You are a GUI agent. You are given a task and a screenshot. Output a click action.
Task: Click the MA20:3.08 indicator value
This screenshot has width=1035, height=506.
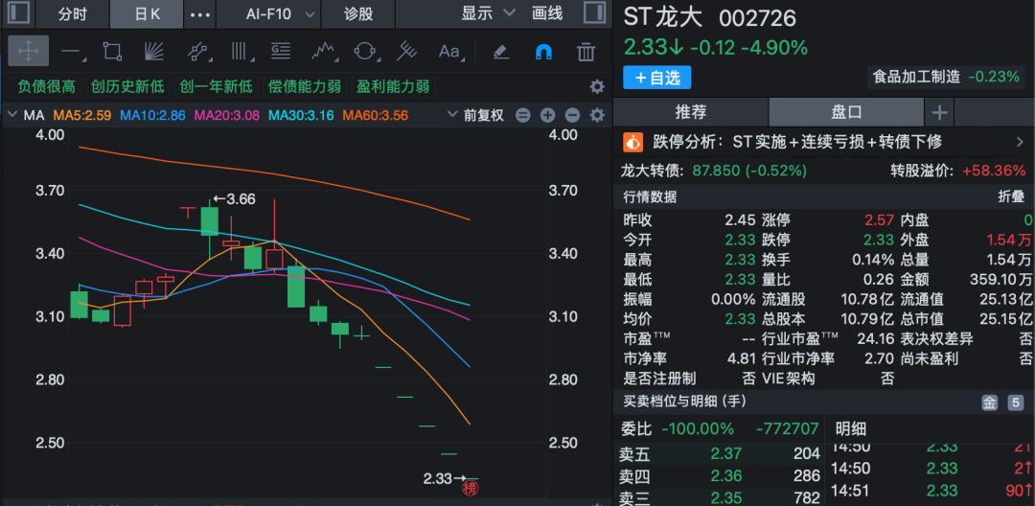(226, 115)
